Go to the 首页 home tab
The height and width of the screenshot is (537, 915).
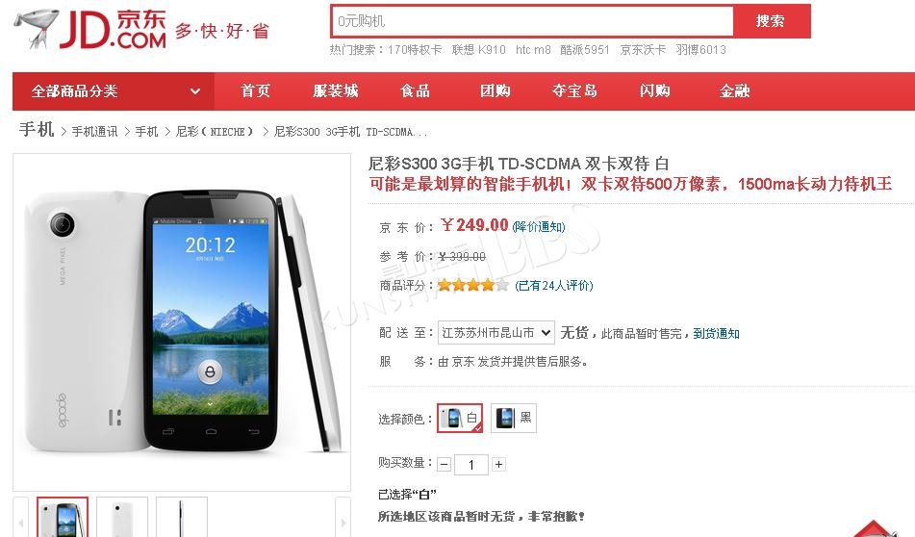tap(256, 91)
